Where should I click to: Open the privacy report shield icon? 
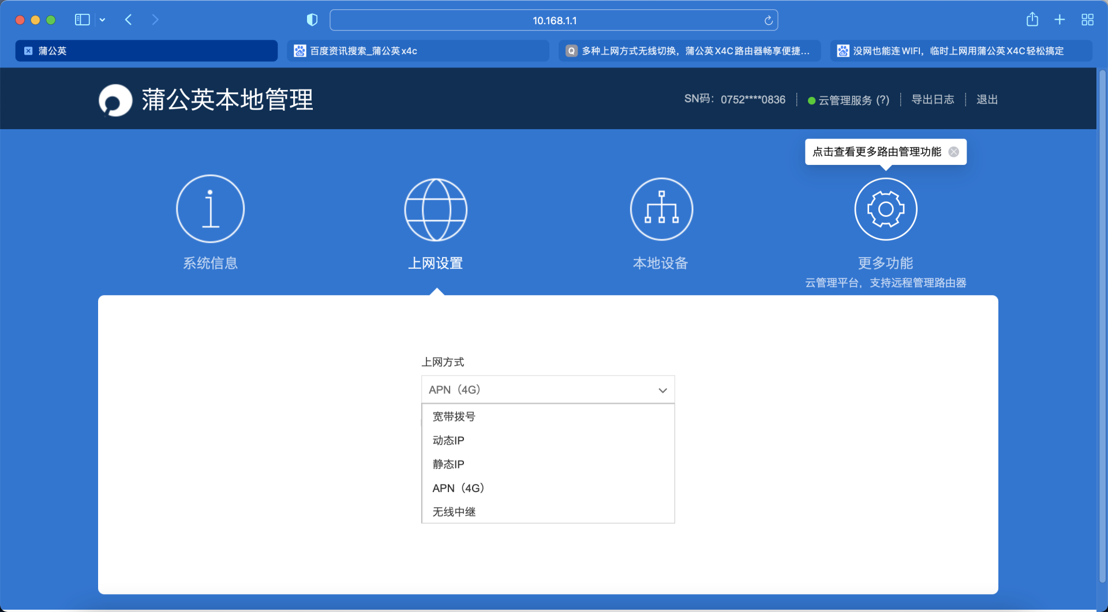click(x=312, y=20)
